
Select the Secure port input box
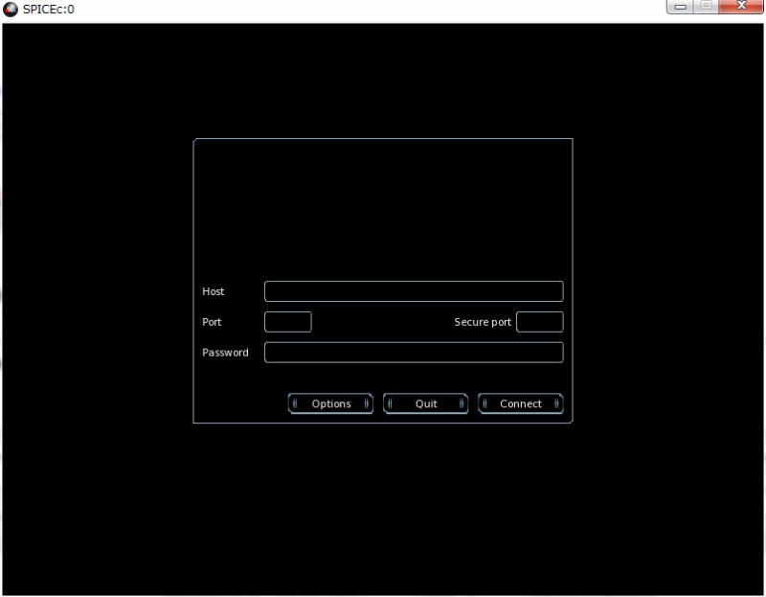(539, 322)
